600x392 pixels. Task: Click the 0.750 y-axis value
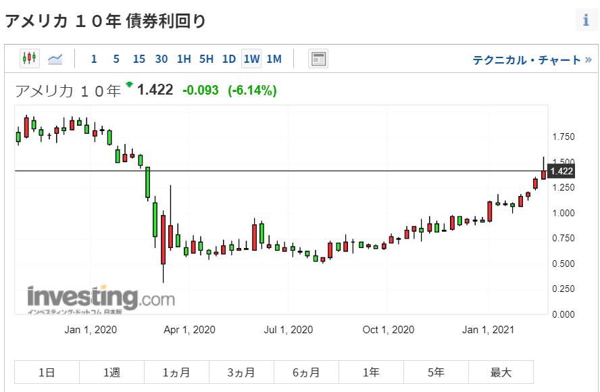[564, 238]
